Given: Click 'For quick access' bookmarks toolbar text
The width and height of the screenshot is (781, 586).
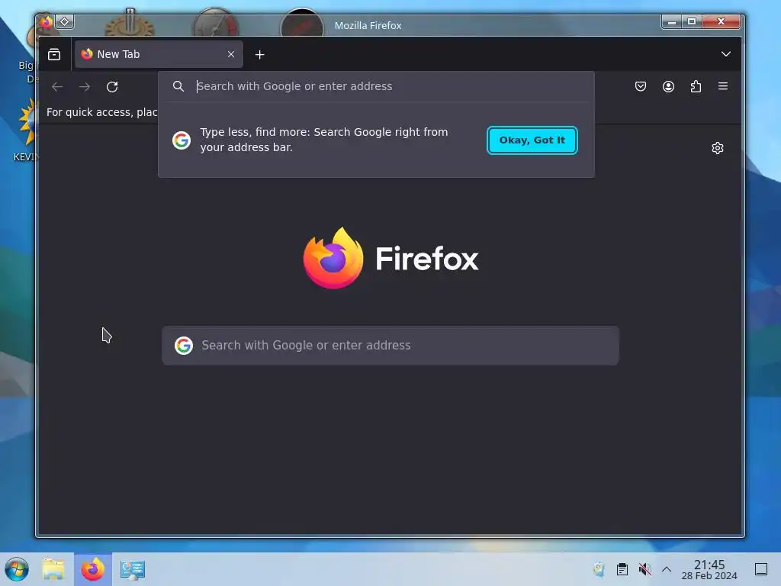Looking at the screenshot, I should coord(101,112).
